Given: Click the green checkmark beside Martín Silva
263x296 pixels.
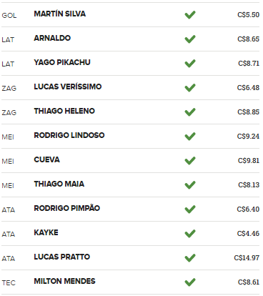Looking at the screenshot, I should (190, 15).
